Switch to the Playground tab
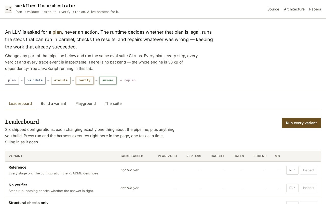The image size is (326, 204). [86, 104]
